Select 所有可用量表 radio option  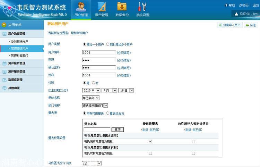click(x=84, y=113)
